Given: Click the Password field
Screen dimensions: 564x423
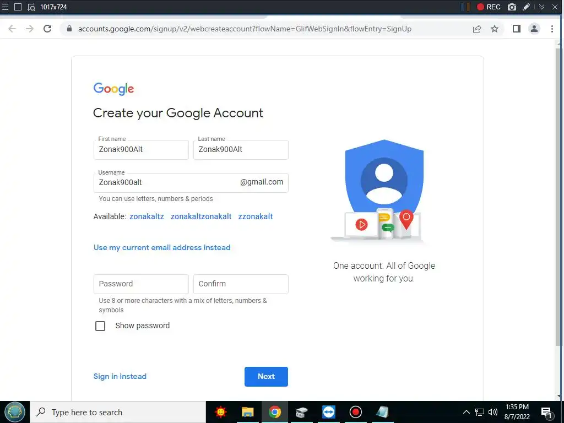Looking at the screenshot, I should pos(141,284).
